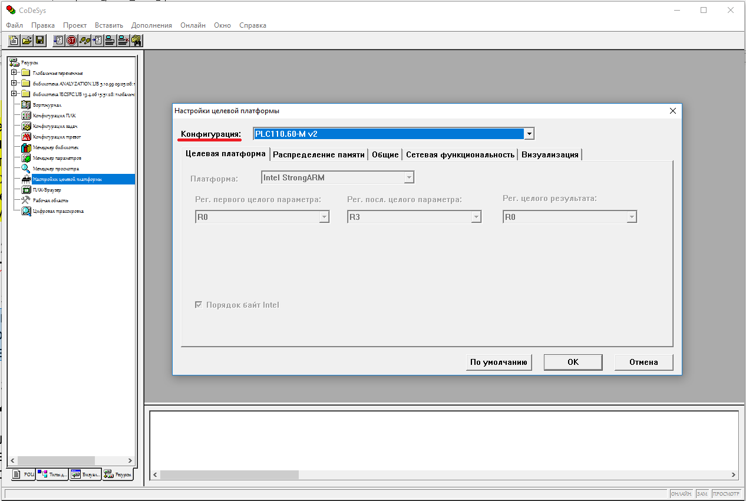The width and height of the screenshot is (746, 501).
Task: Click the New project toolbar icon
Action: point(14,41)
